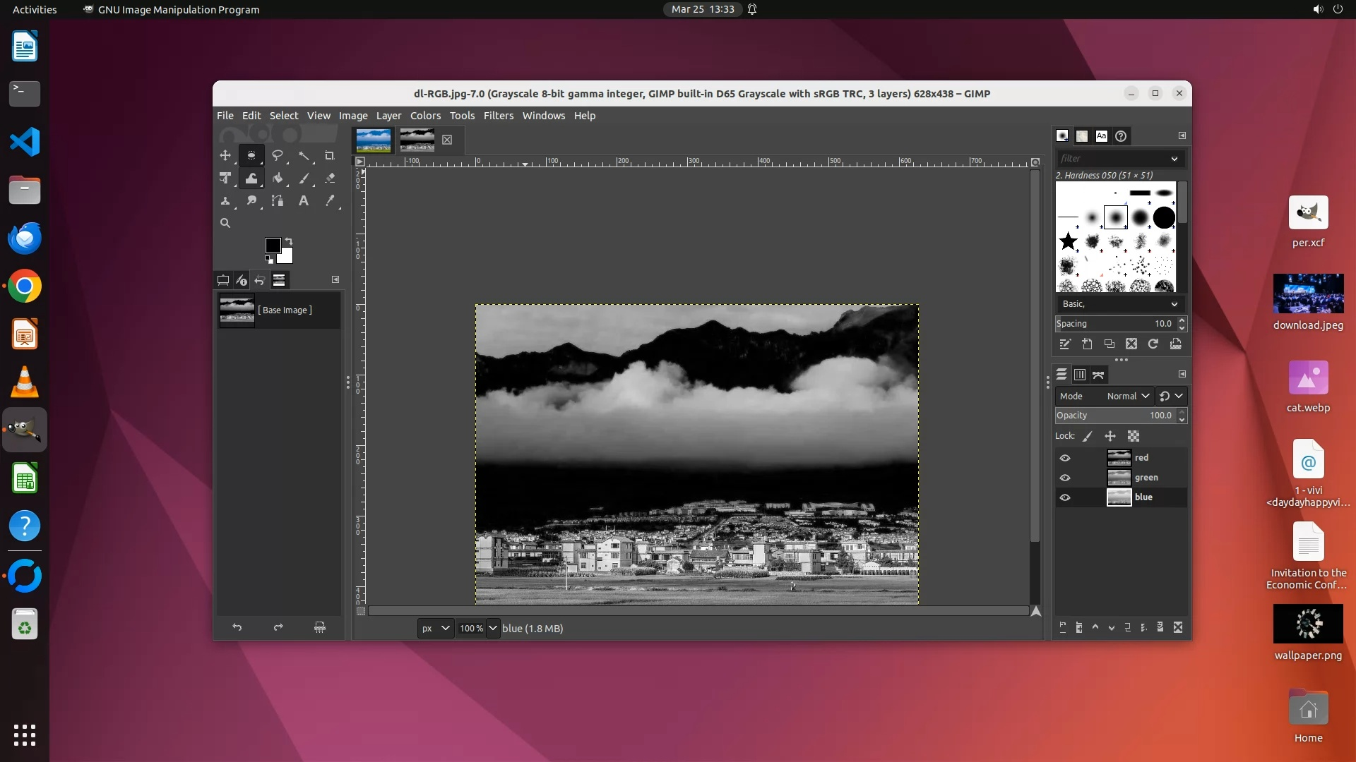Select the Text tool
The image size is (1356, 762).
[304, 201]
